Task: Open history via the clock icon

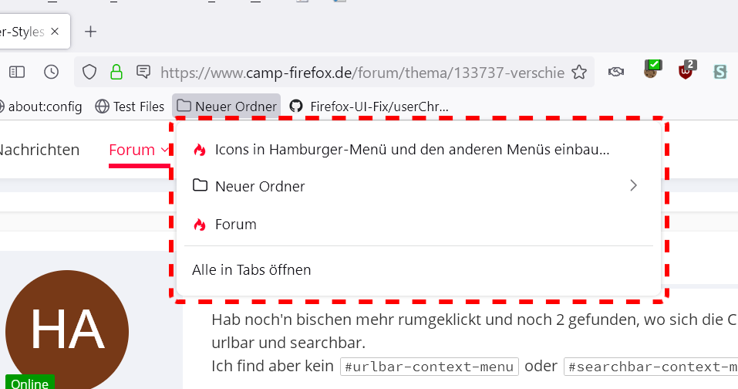Action: [51, 72]
